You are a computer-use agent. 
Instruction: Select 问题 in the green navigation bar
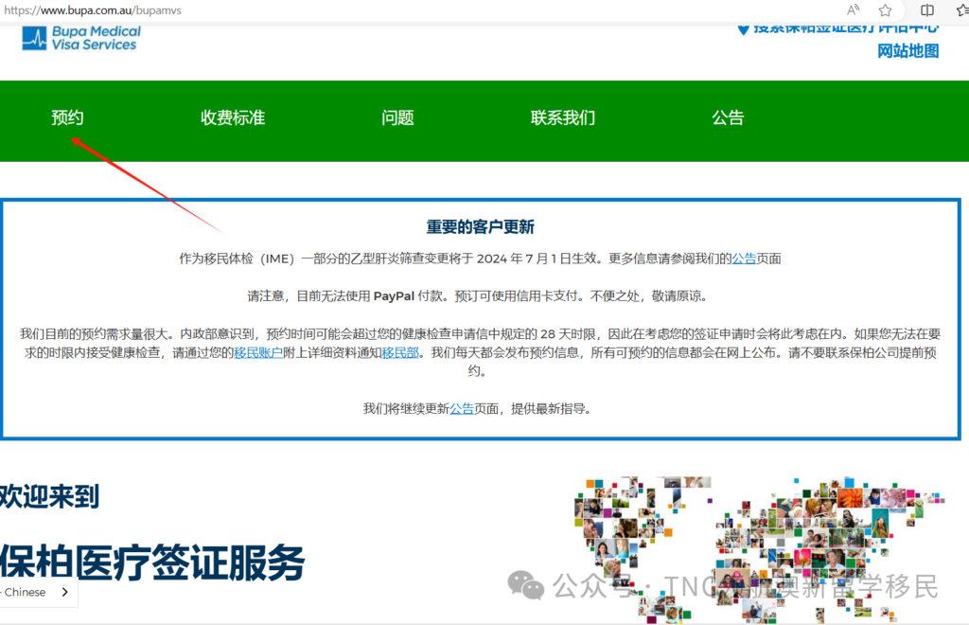(397, 118)
